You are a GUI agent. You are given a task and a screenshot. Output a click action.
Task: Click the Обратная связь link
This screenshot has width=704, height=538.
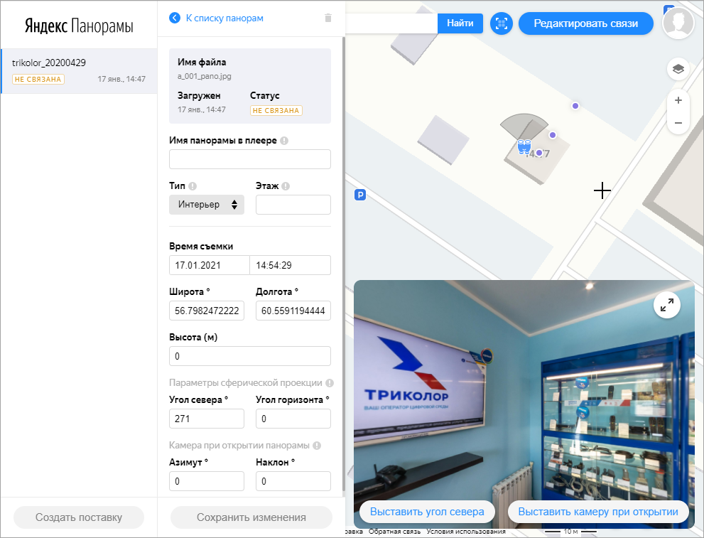[394, 532]
